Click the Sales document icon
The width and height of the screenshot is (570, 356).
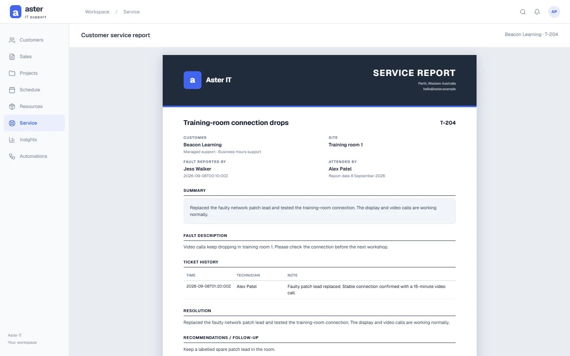pyautogui.click(x=12, y=57)
